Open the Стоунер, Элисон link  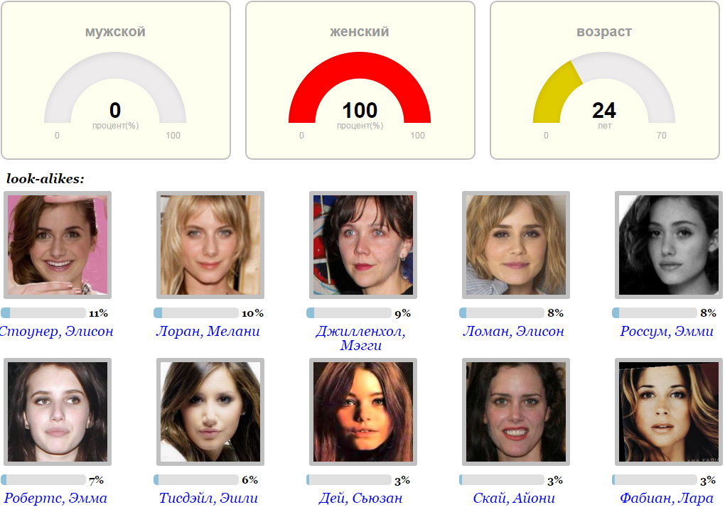[x=56, y=331]
